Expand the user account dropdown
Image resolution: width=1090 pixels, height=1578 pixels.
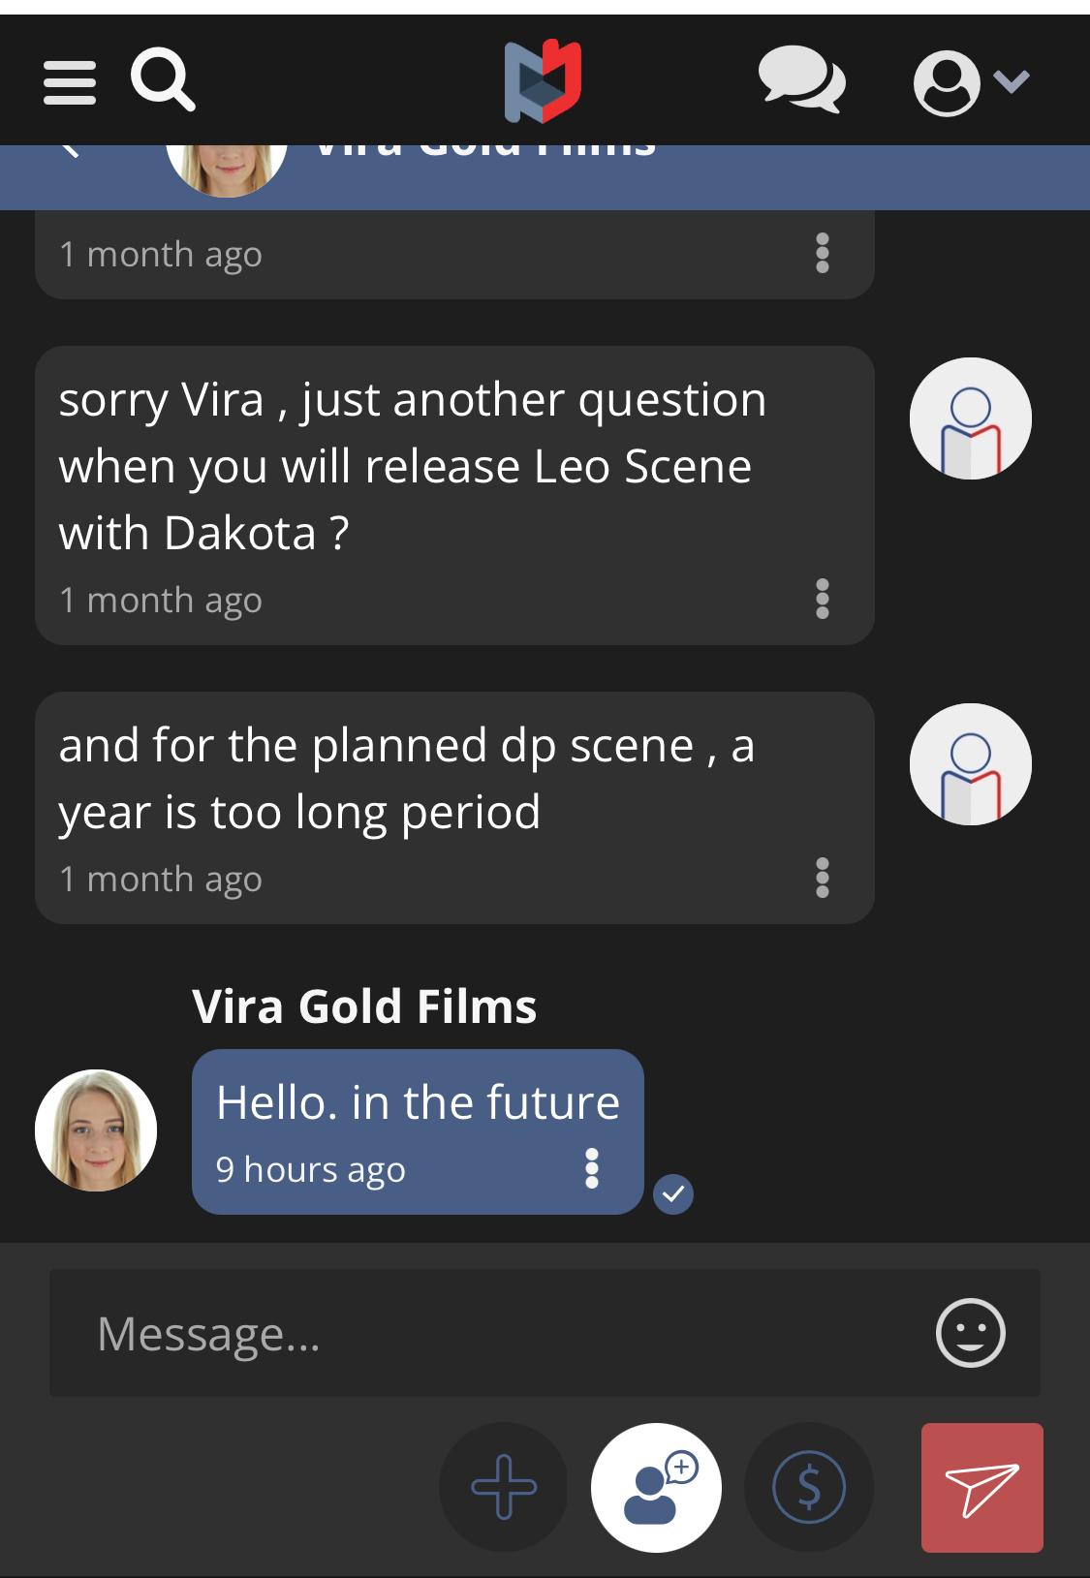click(x=971, y=82)
